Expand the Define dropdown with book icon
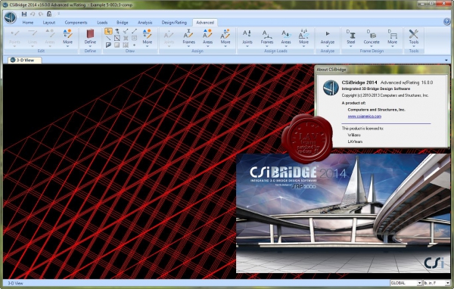The image size is (454, 289). [x=90, y=37]
